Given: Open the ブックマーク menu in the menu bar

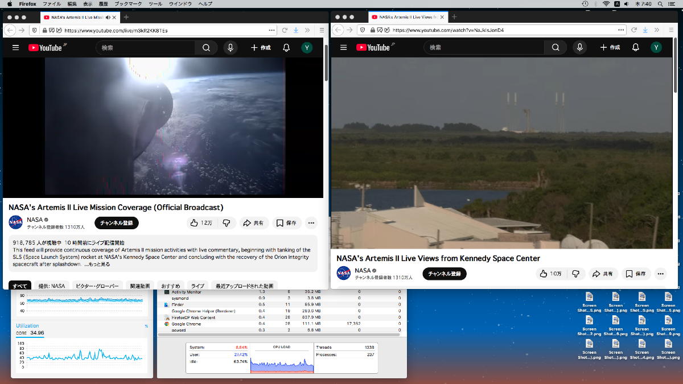Looking at the screenshot, I should click(128, 4).
